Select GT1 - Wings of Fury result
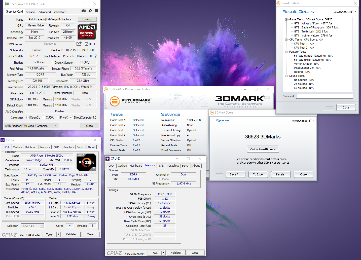361x260 pixels. [313, 23]
